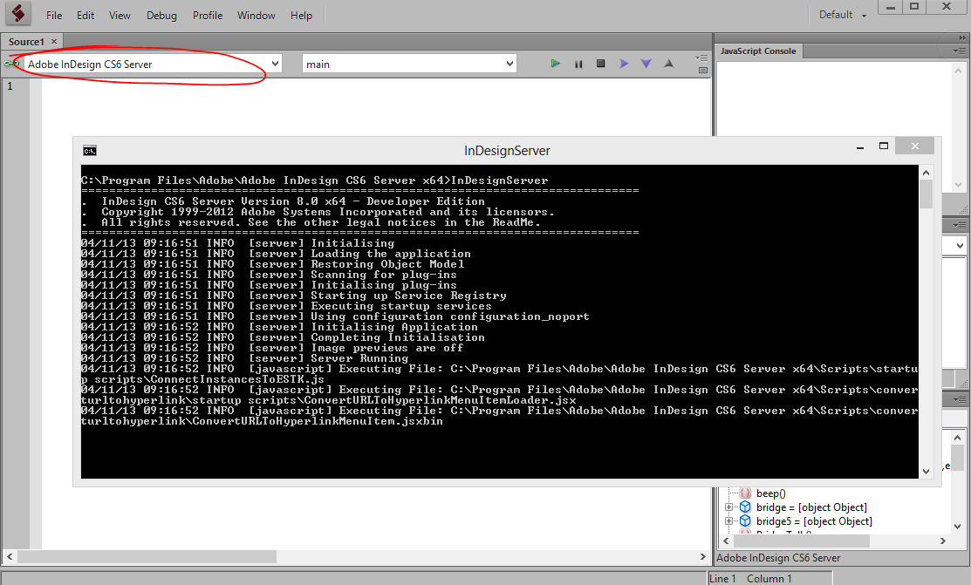The image size is (971, 585).
Task: Run the script with the green play icon
Action: click(556, 63)
